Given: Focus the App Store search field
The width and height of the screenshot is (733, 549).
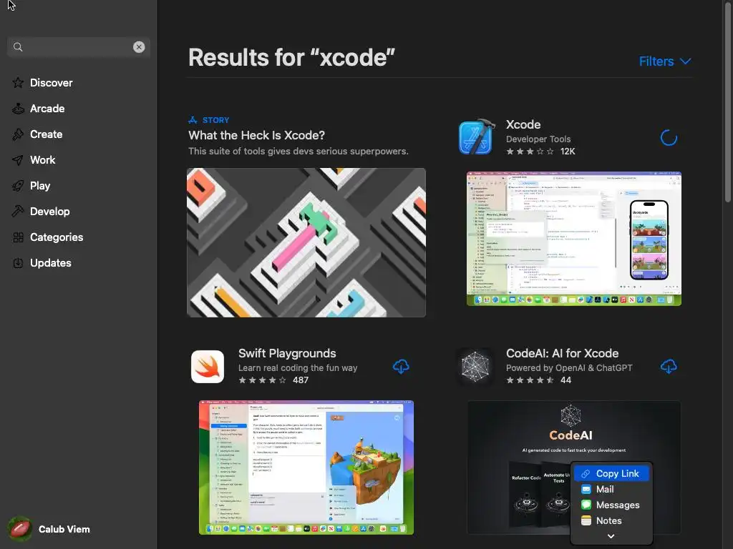Looking at the screenshot, I should [79, 46].
